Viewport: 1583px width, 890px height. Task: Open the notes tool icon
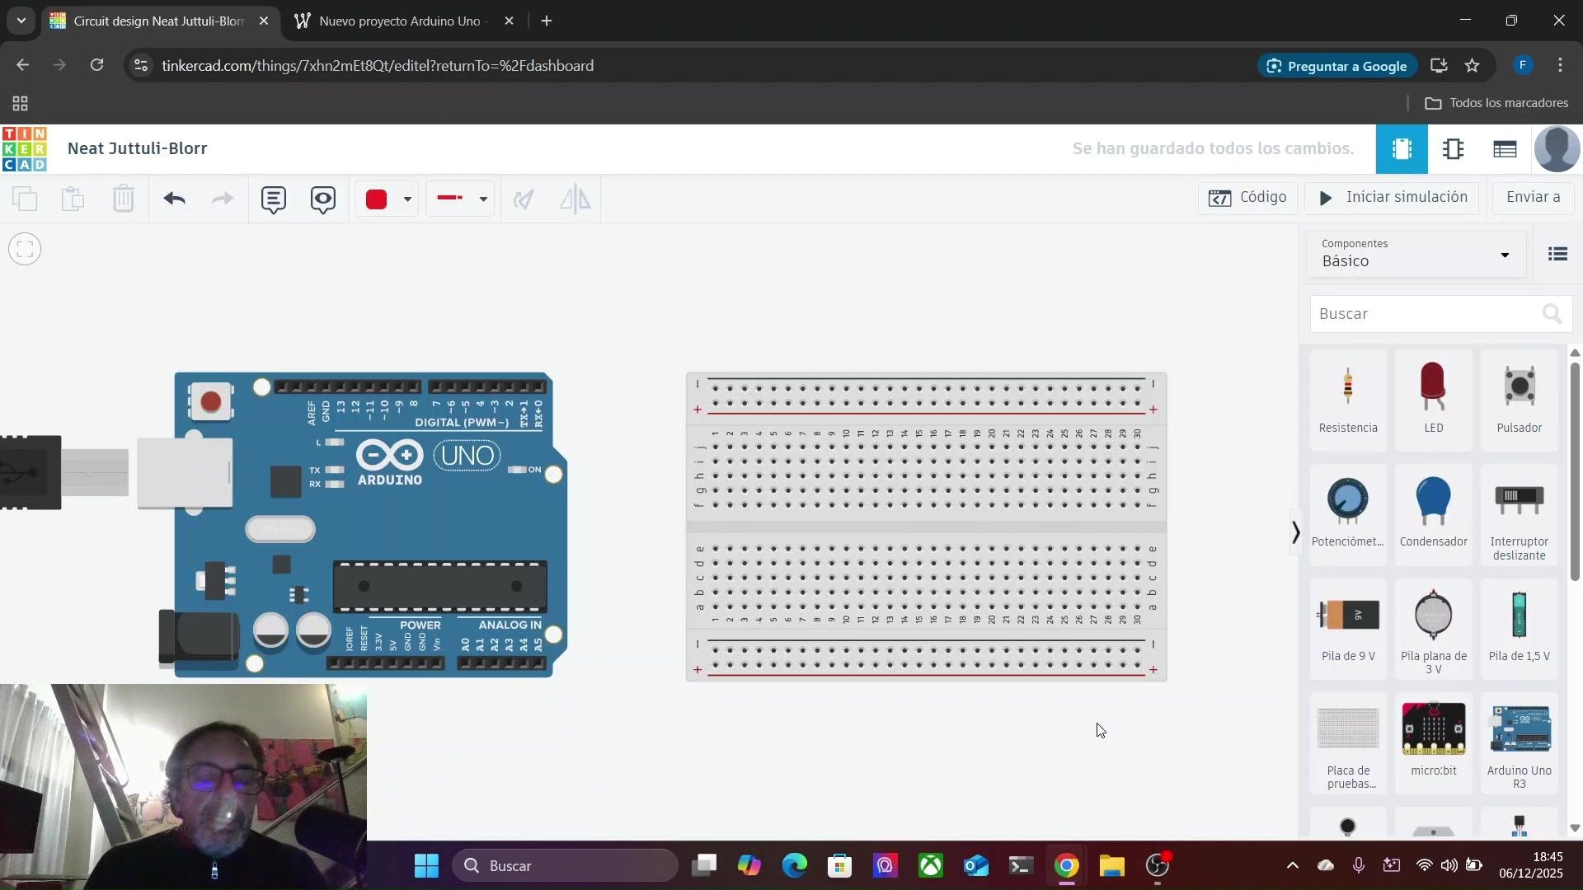[x=273, y=199]
